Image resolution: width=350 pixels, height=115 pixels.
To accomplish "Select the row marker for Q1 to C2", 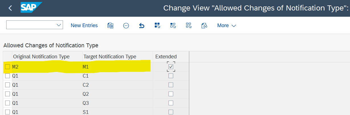I will point(8,85).
